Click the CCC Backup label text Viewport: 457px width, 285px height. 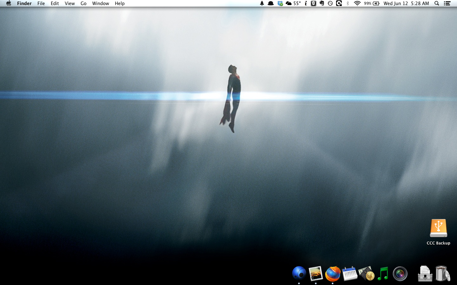tap(438, 243)
